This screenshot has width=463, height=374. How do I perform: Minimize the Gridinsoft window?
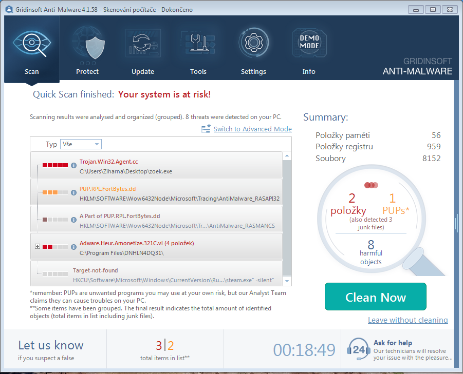point(416,9)
